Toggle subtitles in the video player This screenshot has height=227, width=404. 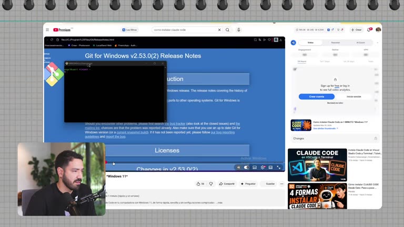pos(255,167)
